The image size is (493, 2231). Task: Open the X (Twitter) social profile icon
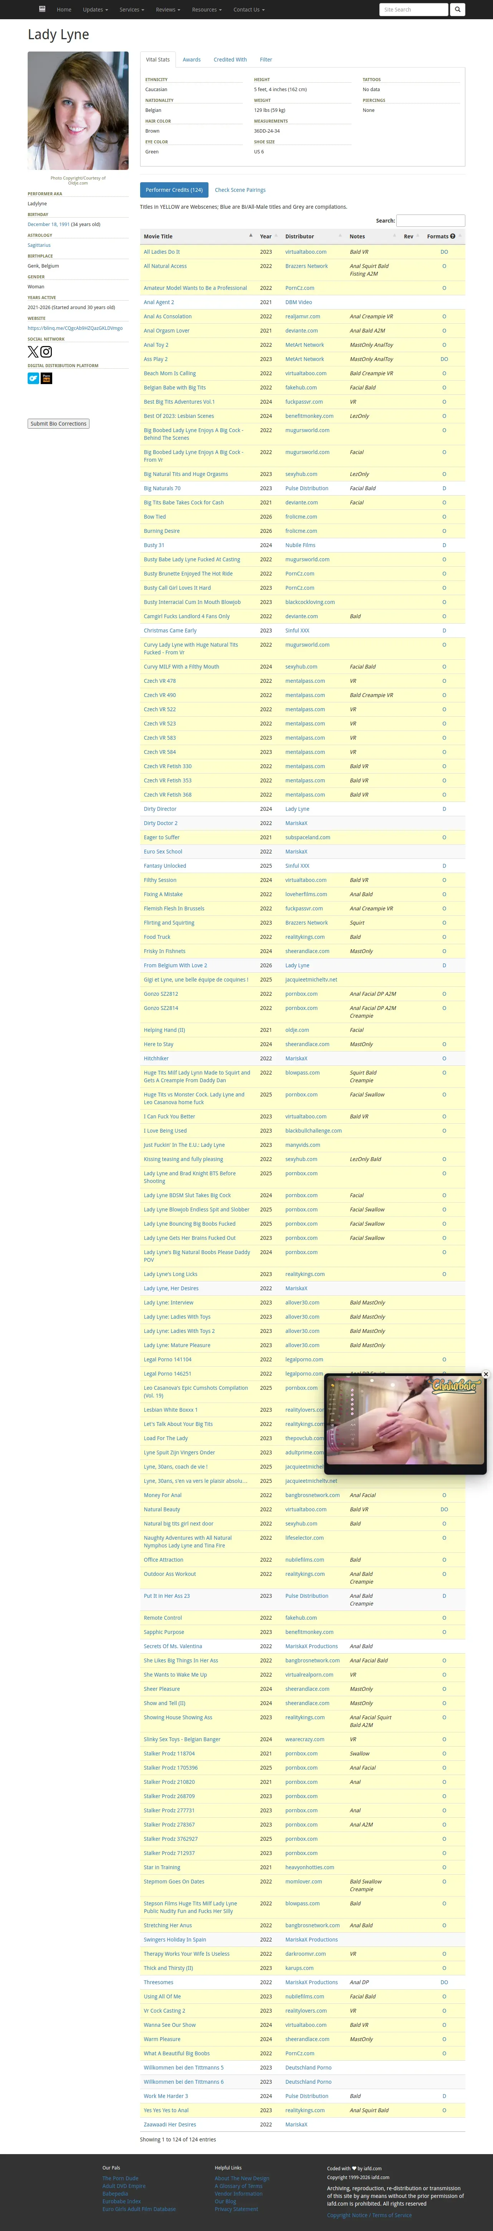(33, 352)
